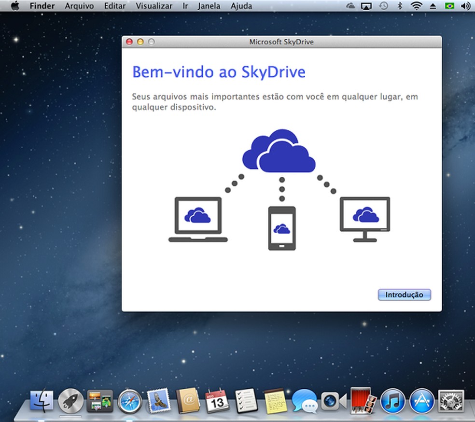475x422 pixels.
Task: Click the eject icon in menu bar
Action: pos(433,6)
